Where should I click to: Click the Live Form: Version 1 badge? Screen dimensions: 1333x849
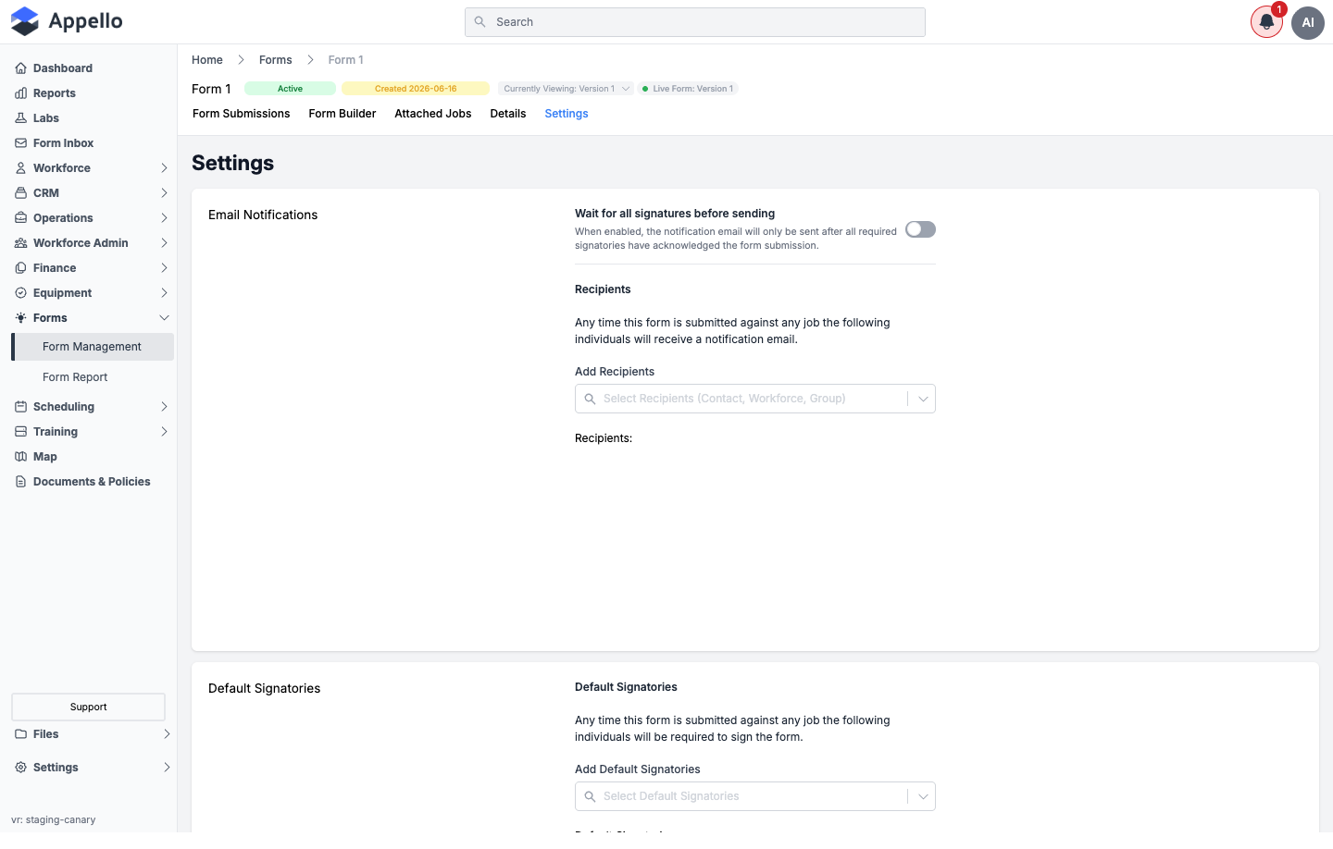coord(688,89)
